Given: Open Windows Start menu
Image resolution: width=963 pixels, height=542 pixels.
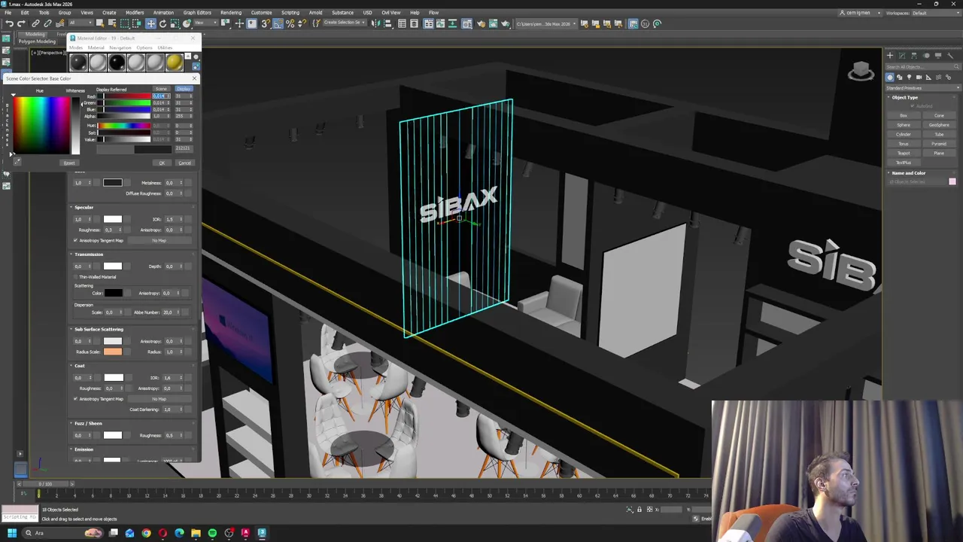Looking at the screenshot, I should point(12,533).
